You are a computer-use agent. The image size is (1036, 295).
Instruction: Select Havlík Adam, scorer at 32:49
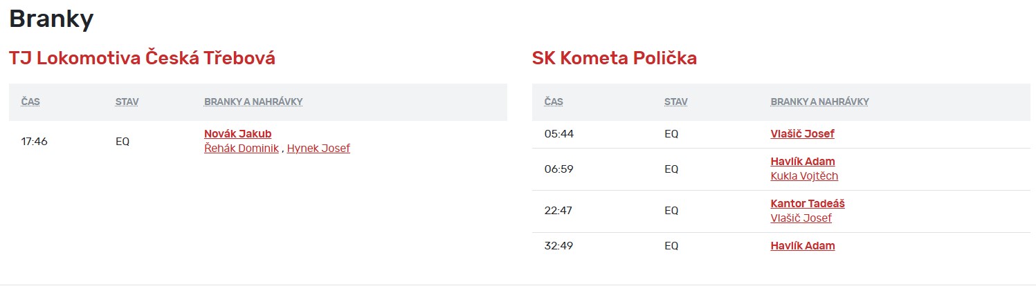pyautogui.click(x=802, y=246)
